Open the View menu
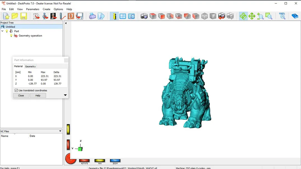 pos(20,9)
